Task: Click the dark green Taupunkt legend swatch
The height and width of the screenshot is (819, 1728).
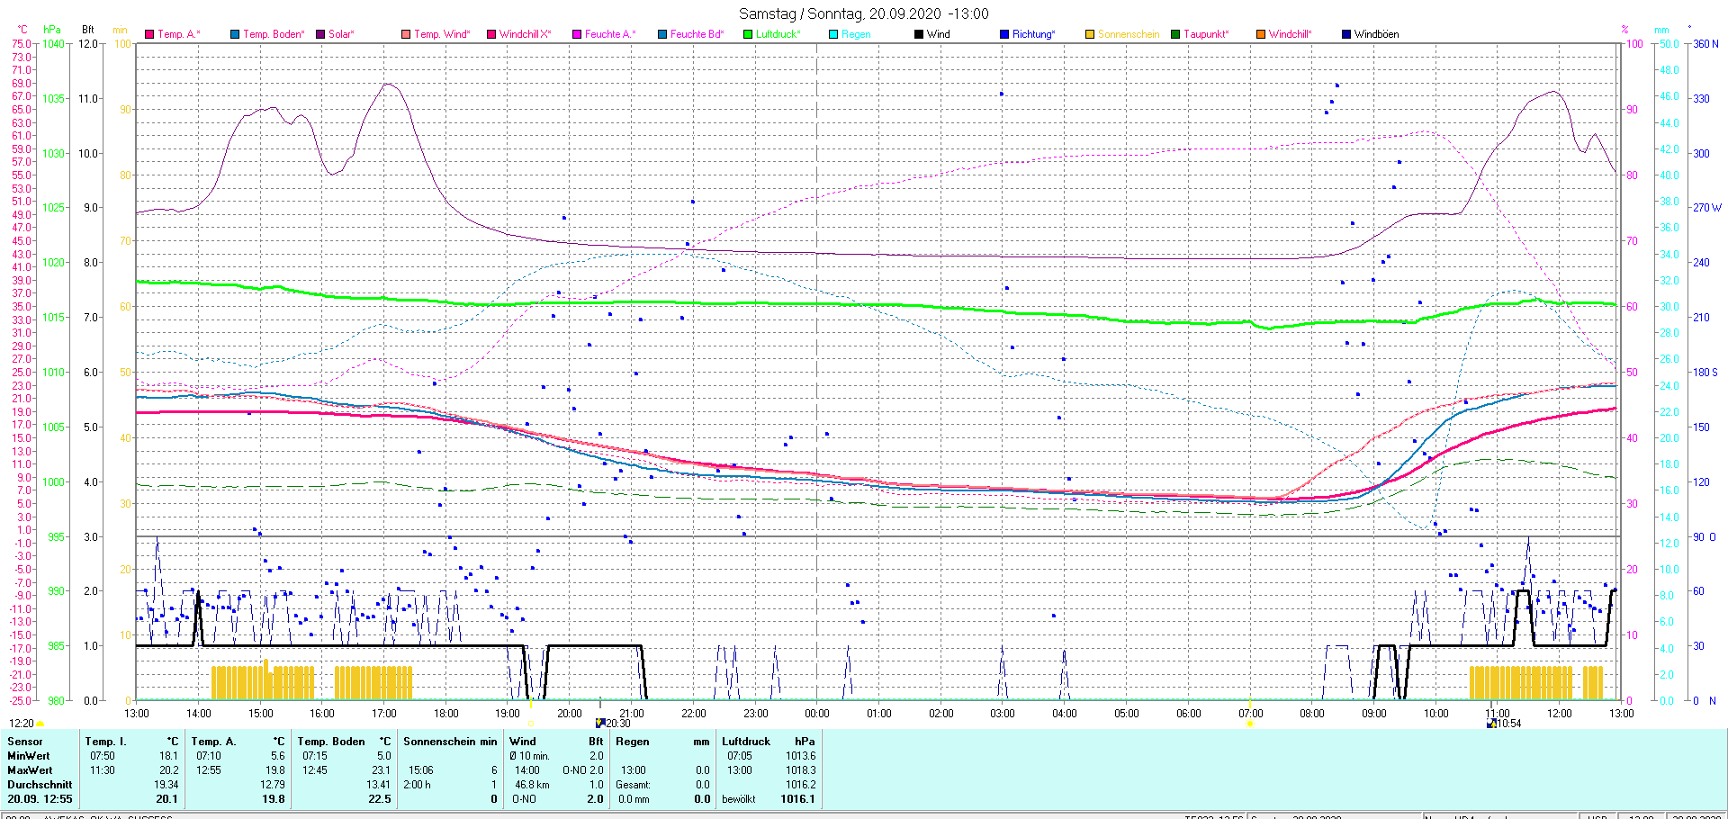Action: pyautogui.click(x=1175, y=34)
